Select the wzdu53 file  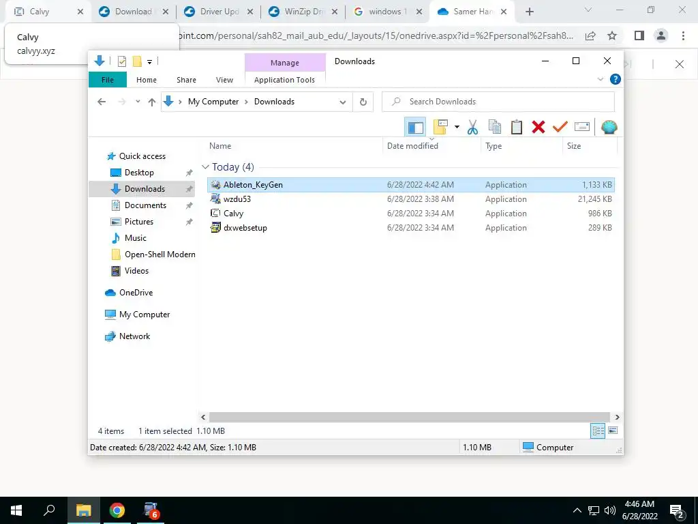point(410,199)
